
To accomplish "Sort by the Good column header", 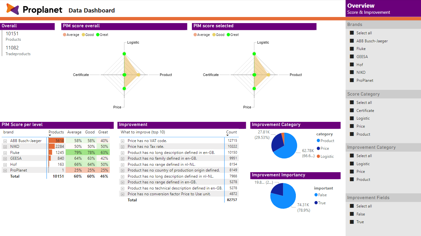I will 90,132.
